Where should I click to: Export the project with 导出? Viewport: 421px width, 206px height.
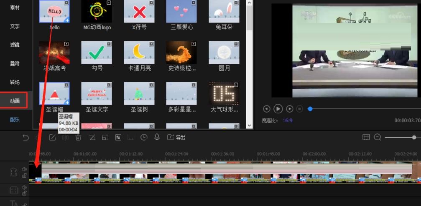176,138
